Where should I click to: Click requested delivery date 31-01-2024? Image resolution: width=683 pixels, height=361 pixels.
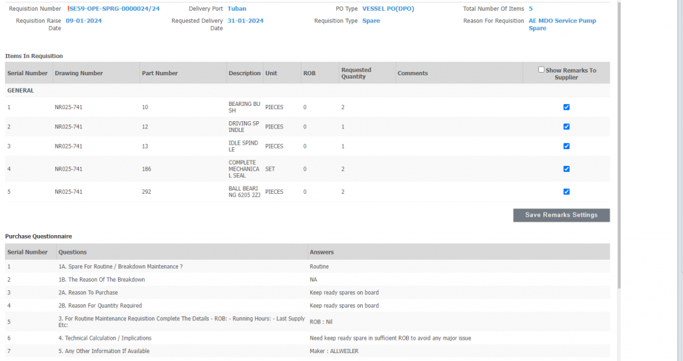coord(245,21)
